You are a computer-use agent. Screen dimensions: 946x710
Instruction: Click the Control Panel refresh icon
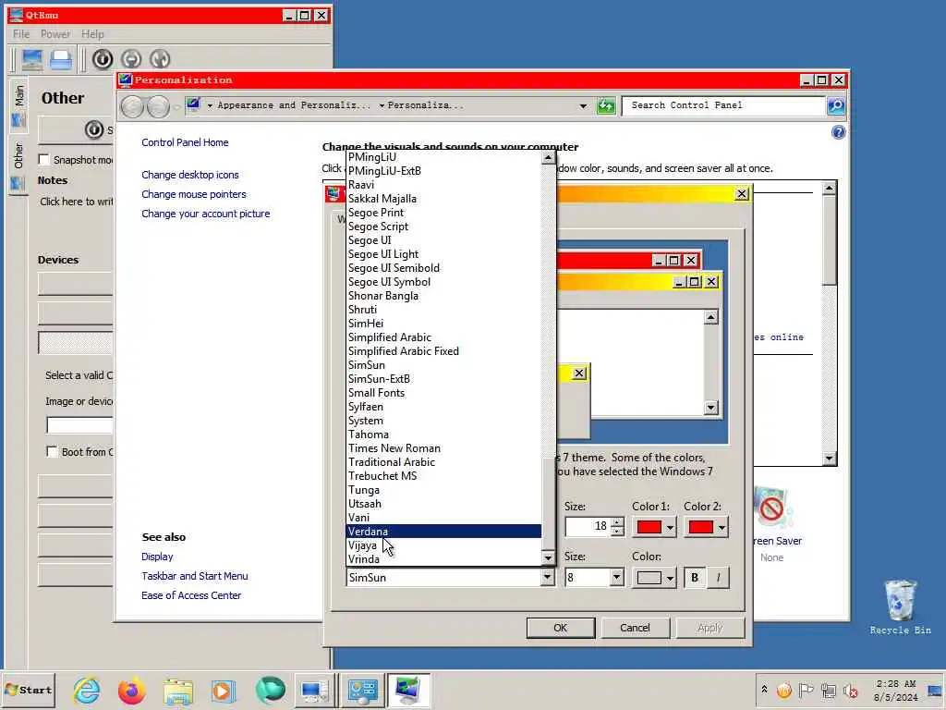coord(606,105)
